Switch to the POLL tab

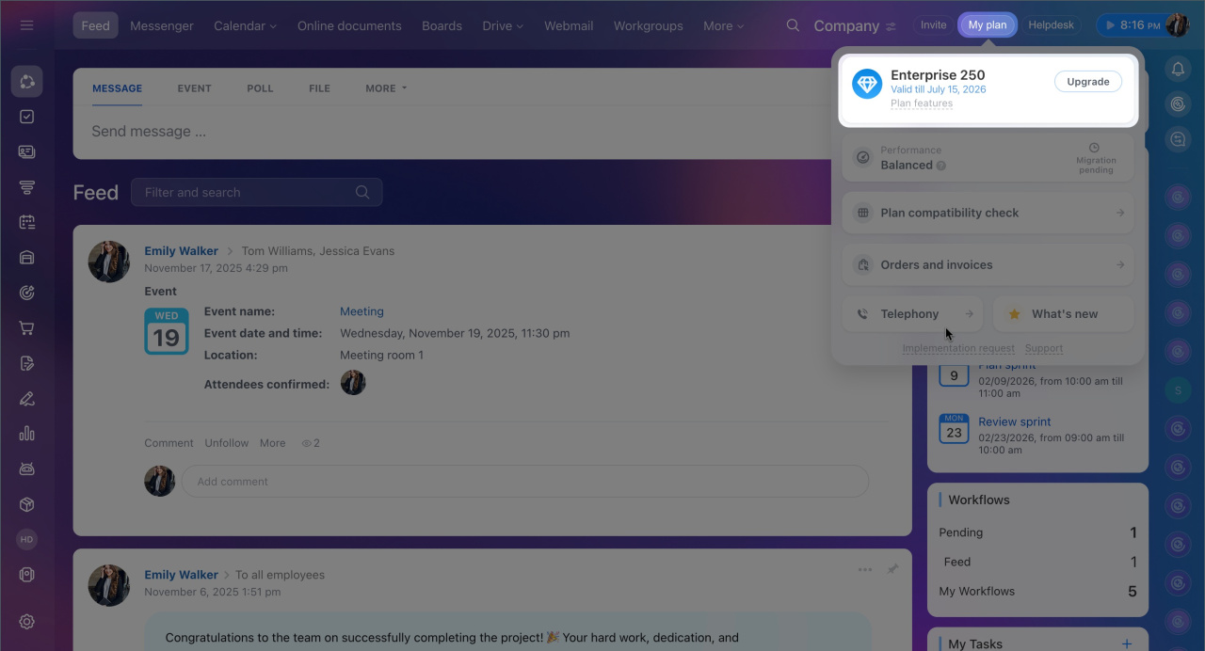coord(260,88)
